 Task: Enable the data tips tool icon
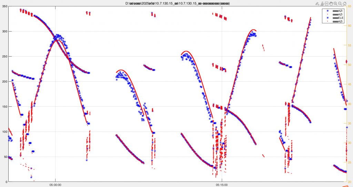tap(326, 3)
